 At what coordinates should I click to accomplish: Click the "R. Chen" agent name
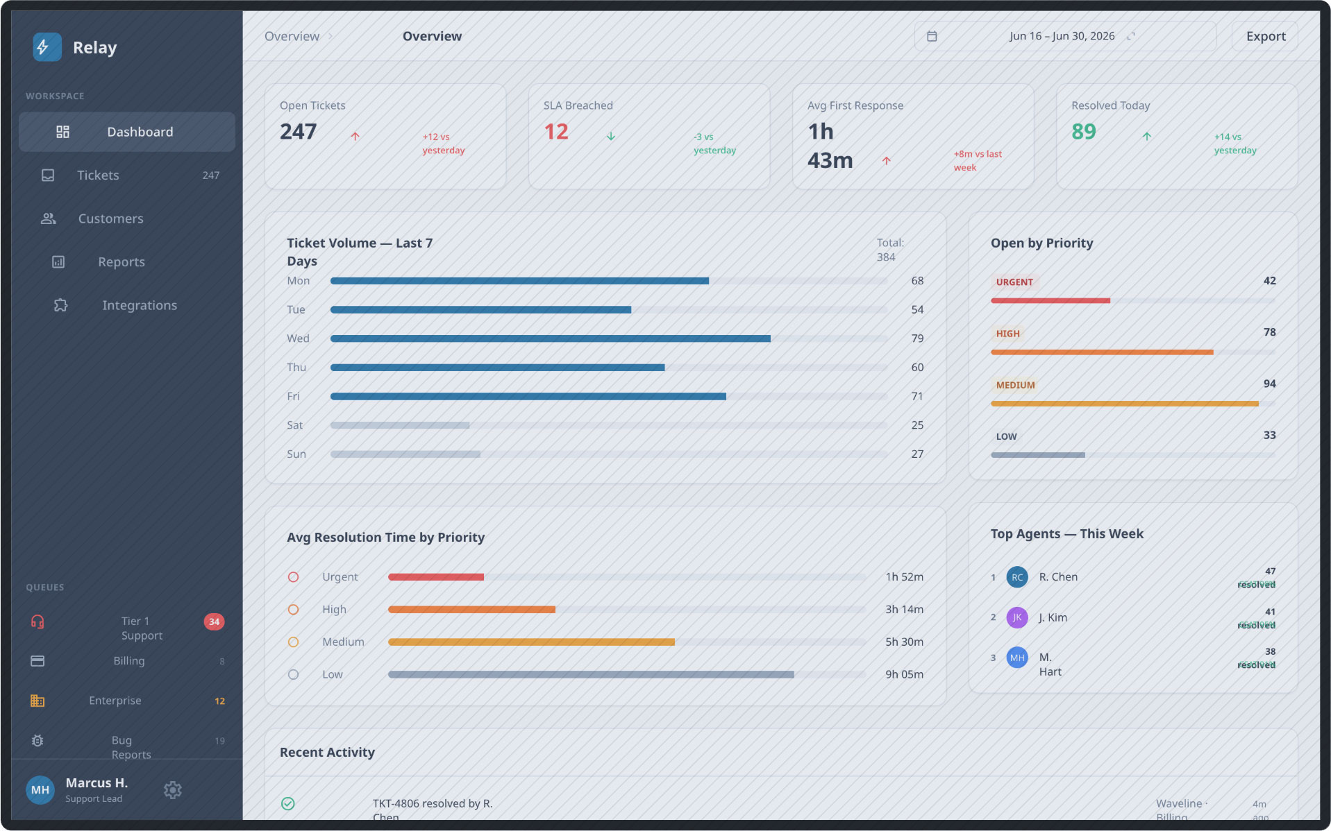[1058, 577]
